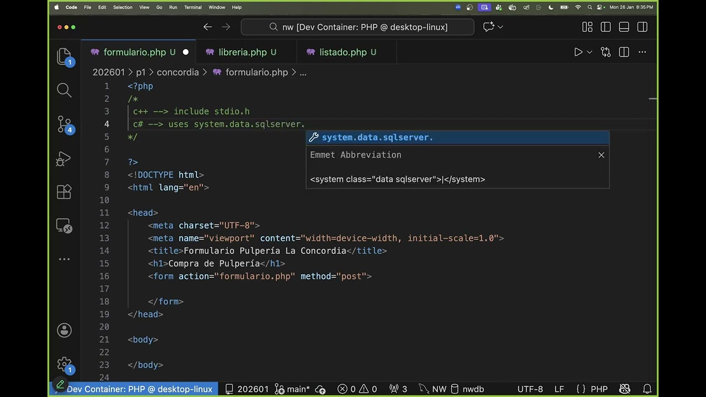Publish changes with the cloud sync icon
The height and width of the screenshot is (397, 706).
click(322, 389)
